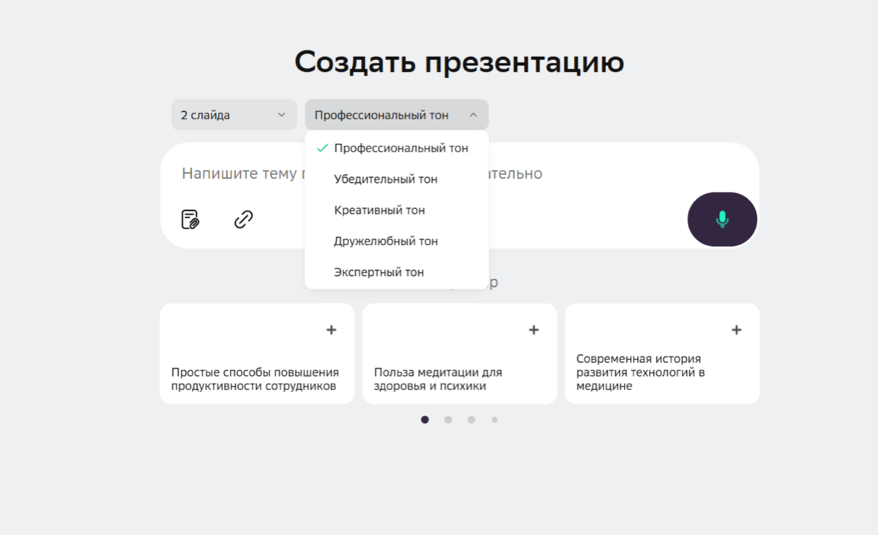This screenshot has width=878, height=535.
Task: Choose Дружелюбный тон from the list
Action: click(386, 241)
